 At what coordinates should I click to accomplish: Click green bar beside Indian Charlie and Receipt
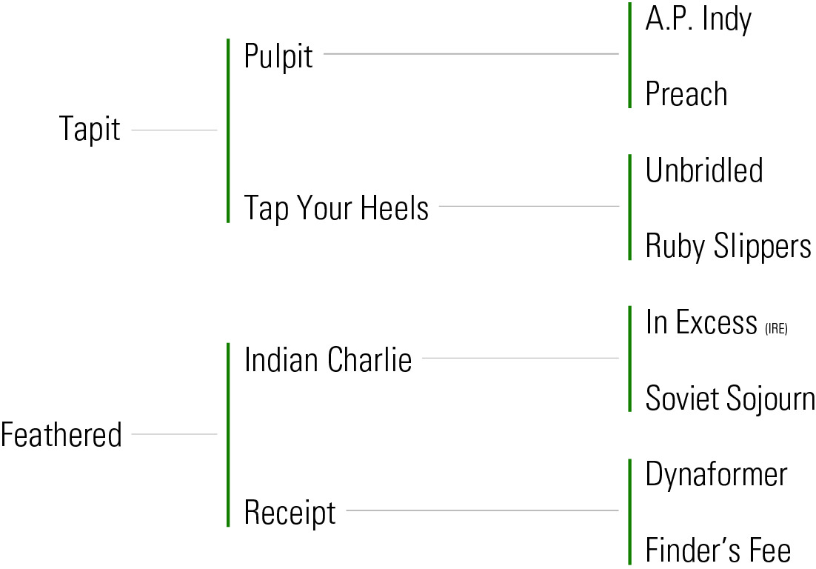pos(228,434)
